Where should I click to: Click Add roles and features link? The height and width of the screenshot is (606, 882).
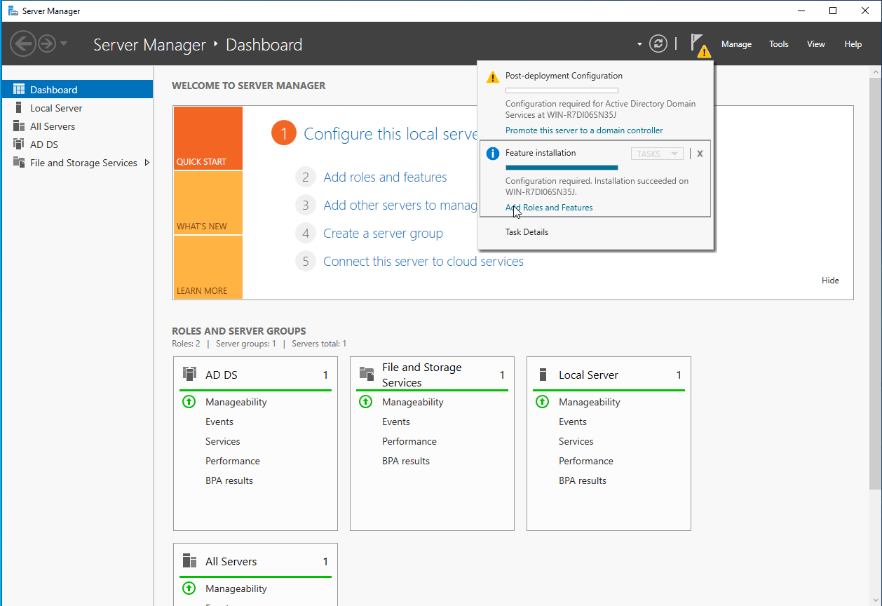(385, 177)
